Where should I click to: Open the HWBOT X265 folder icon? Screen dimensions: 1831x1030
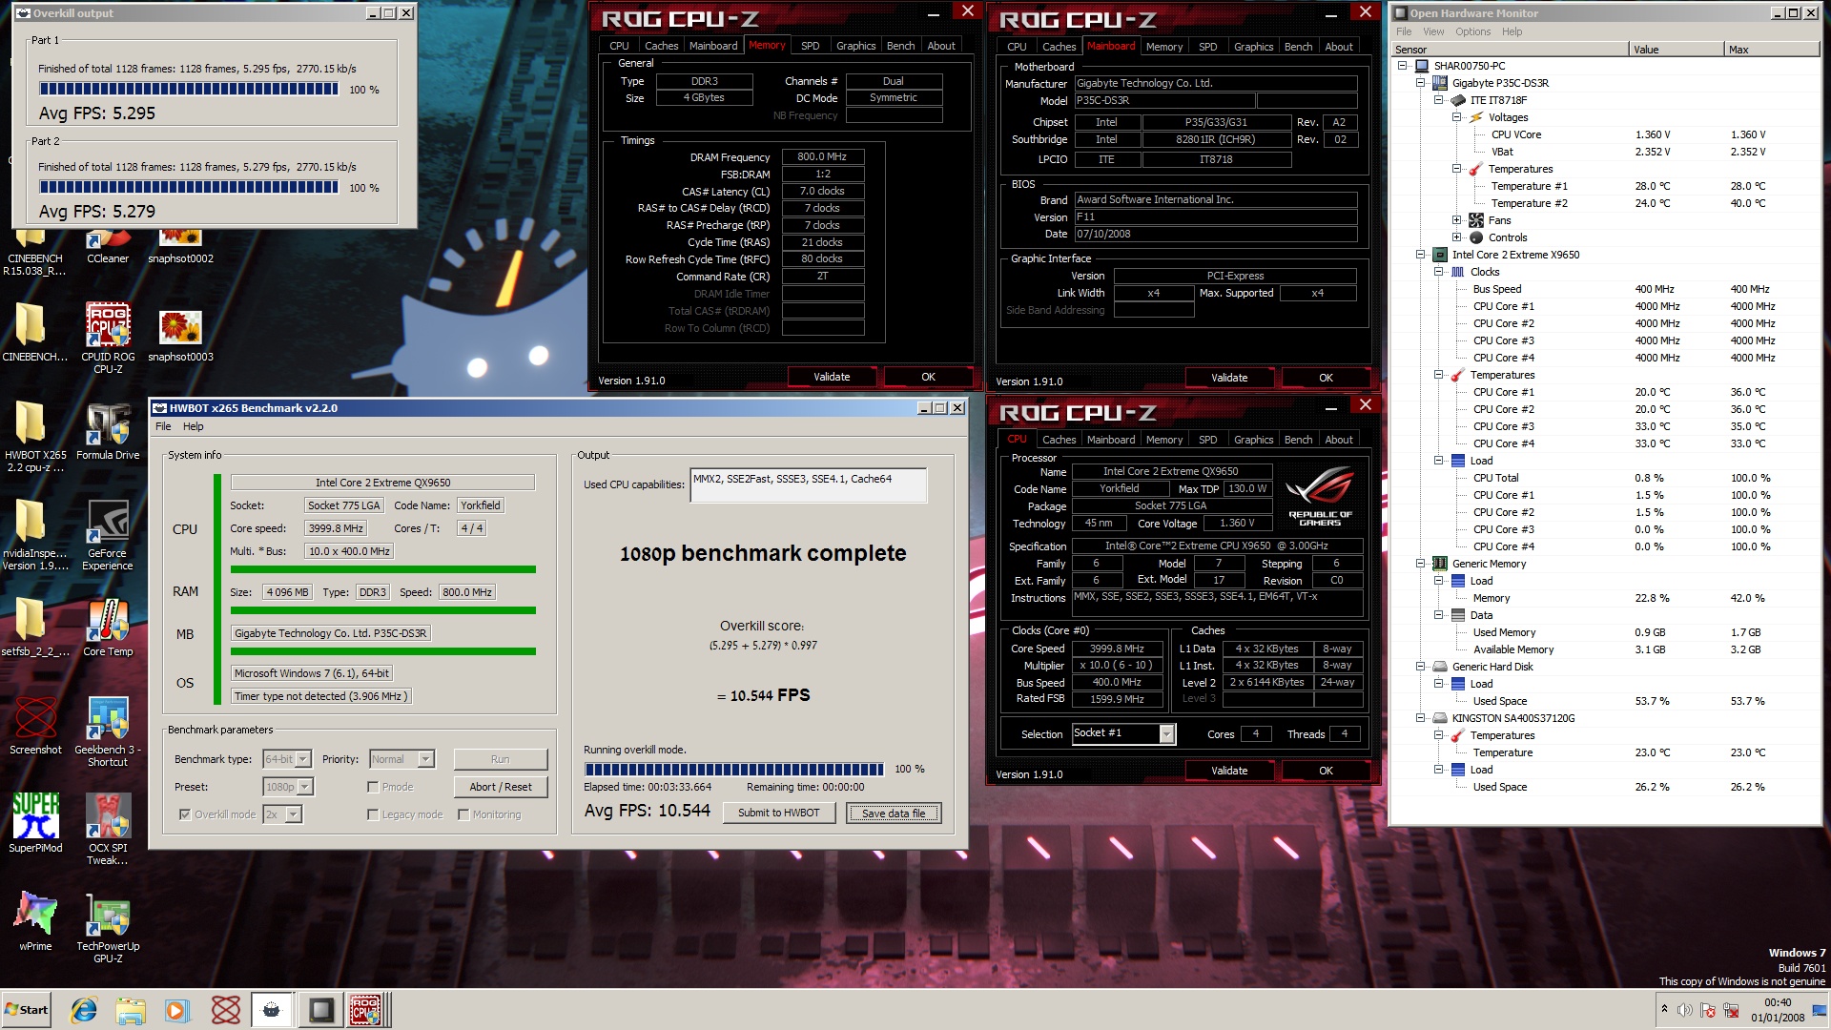click(x=35, y=437)
